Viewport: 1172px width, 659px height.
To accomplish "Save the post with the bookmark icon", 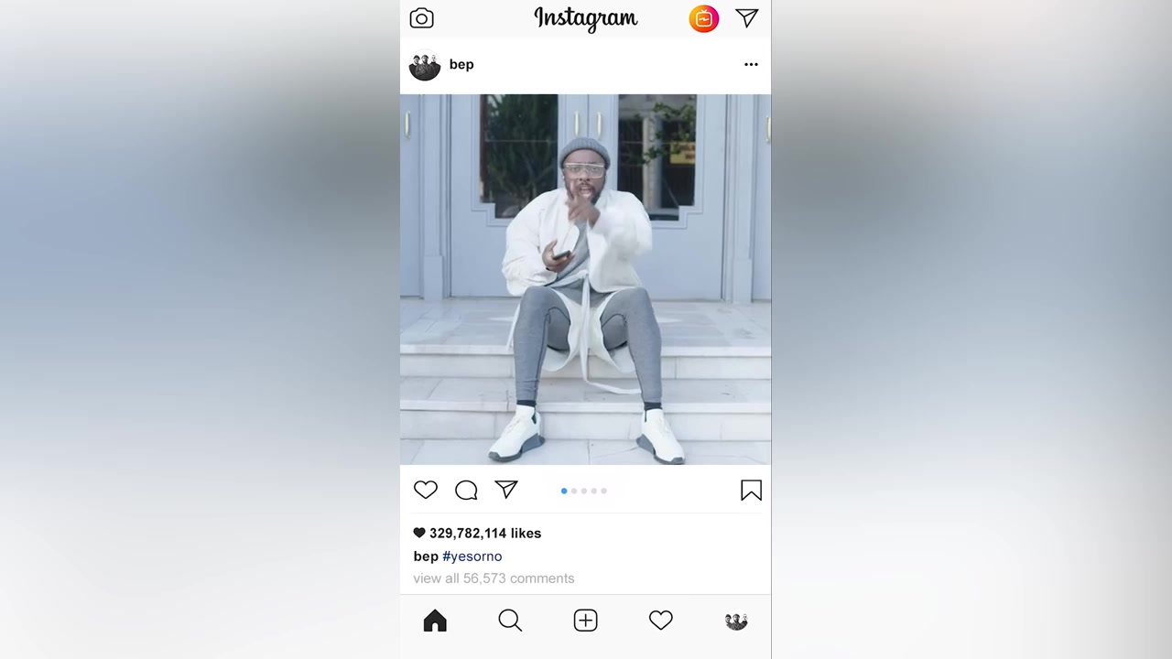I will (x=751, y=491).
